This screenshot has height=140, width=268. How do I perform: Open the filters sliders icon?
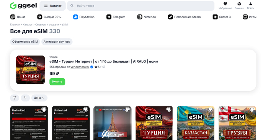point(15,98)
